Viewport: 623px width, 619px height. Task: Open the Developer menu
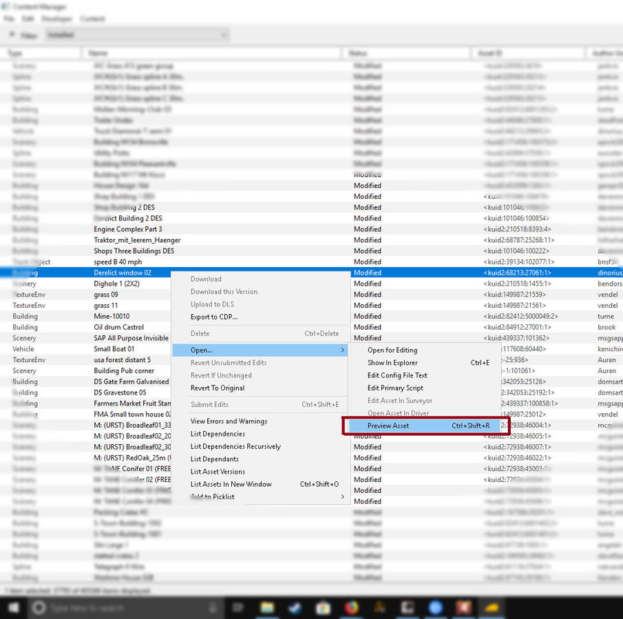(57, 19)
